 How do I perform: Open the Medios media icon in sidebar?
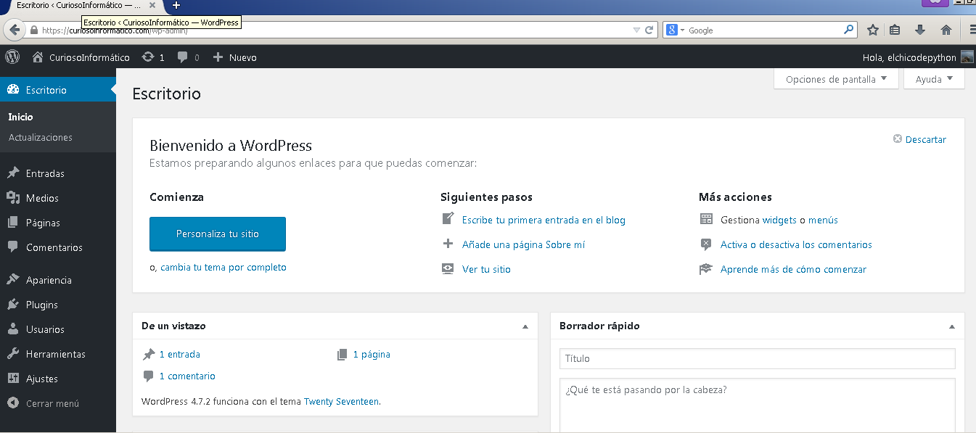[12, 198]
